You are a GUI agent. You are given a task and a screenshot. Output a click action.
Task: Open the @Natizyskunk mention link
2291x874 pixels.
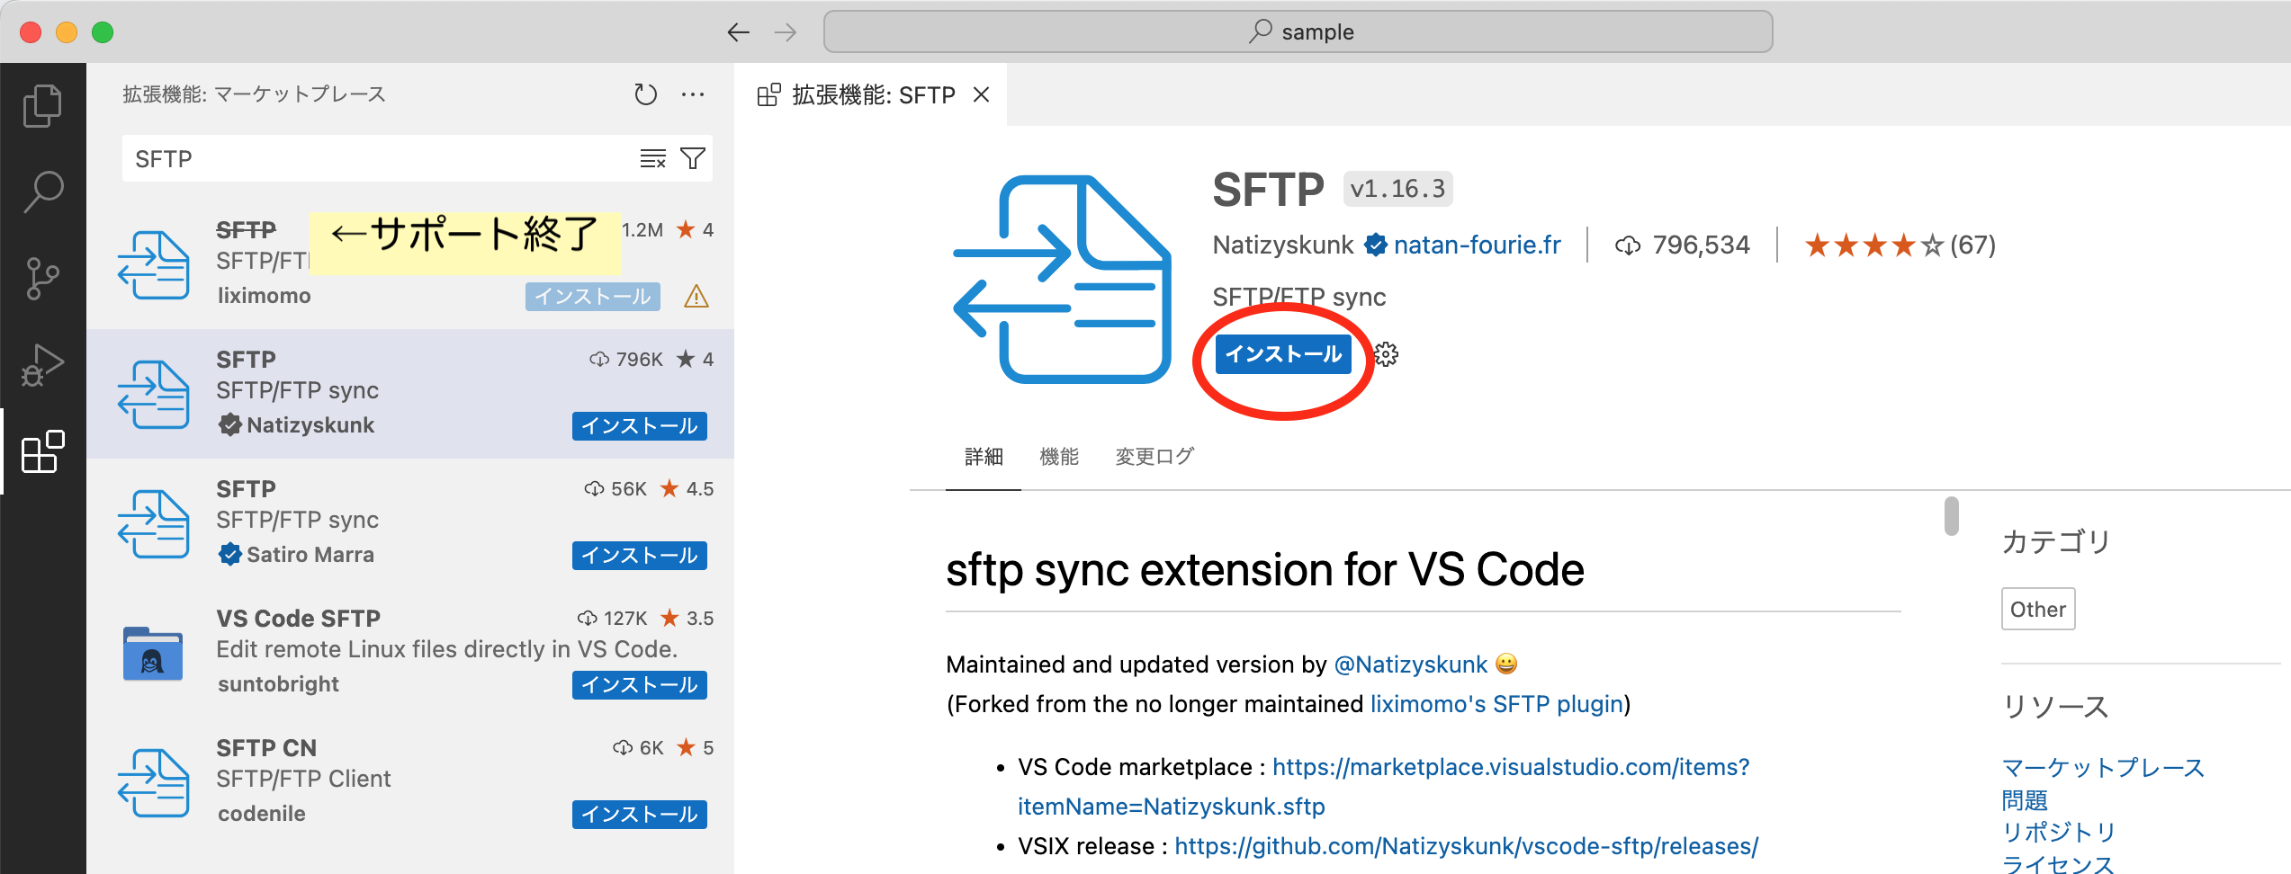click(1410, 664)
